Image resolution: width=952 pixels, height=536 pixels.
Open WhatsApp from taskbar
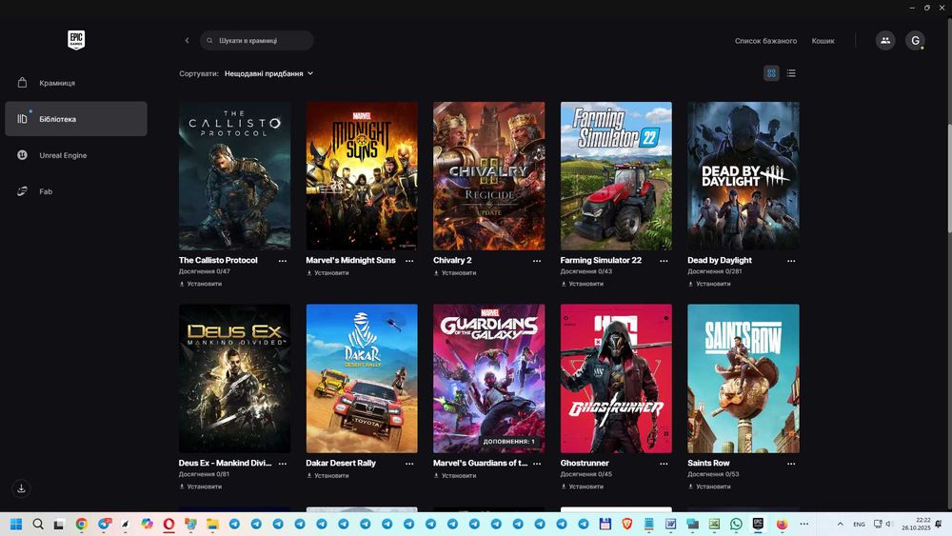(x=736, y=524)
